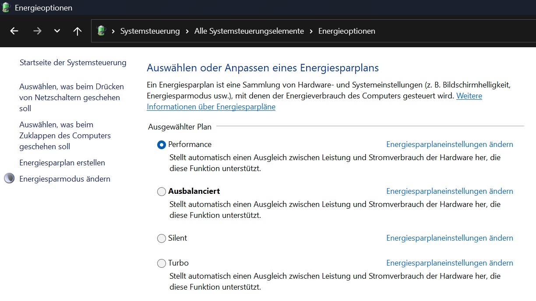
Task: Select the Silent power plan
Action: [x=162, y=238]
